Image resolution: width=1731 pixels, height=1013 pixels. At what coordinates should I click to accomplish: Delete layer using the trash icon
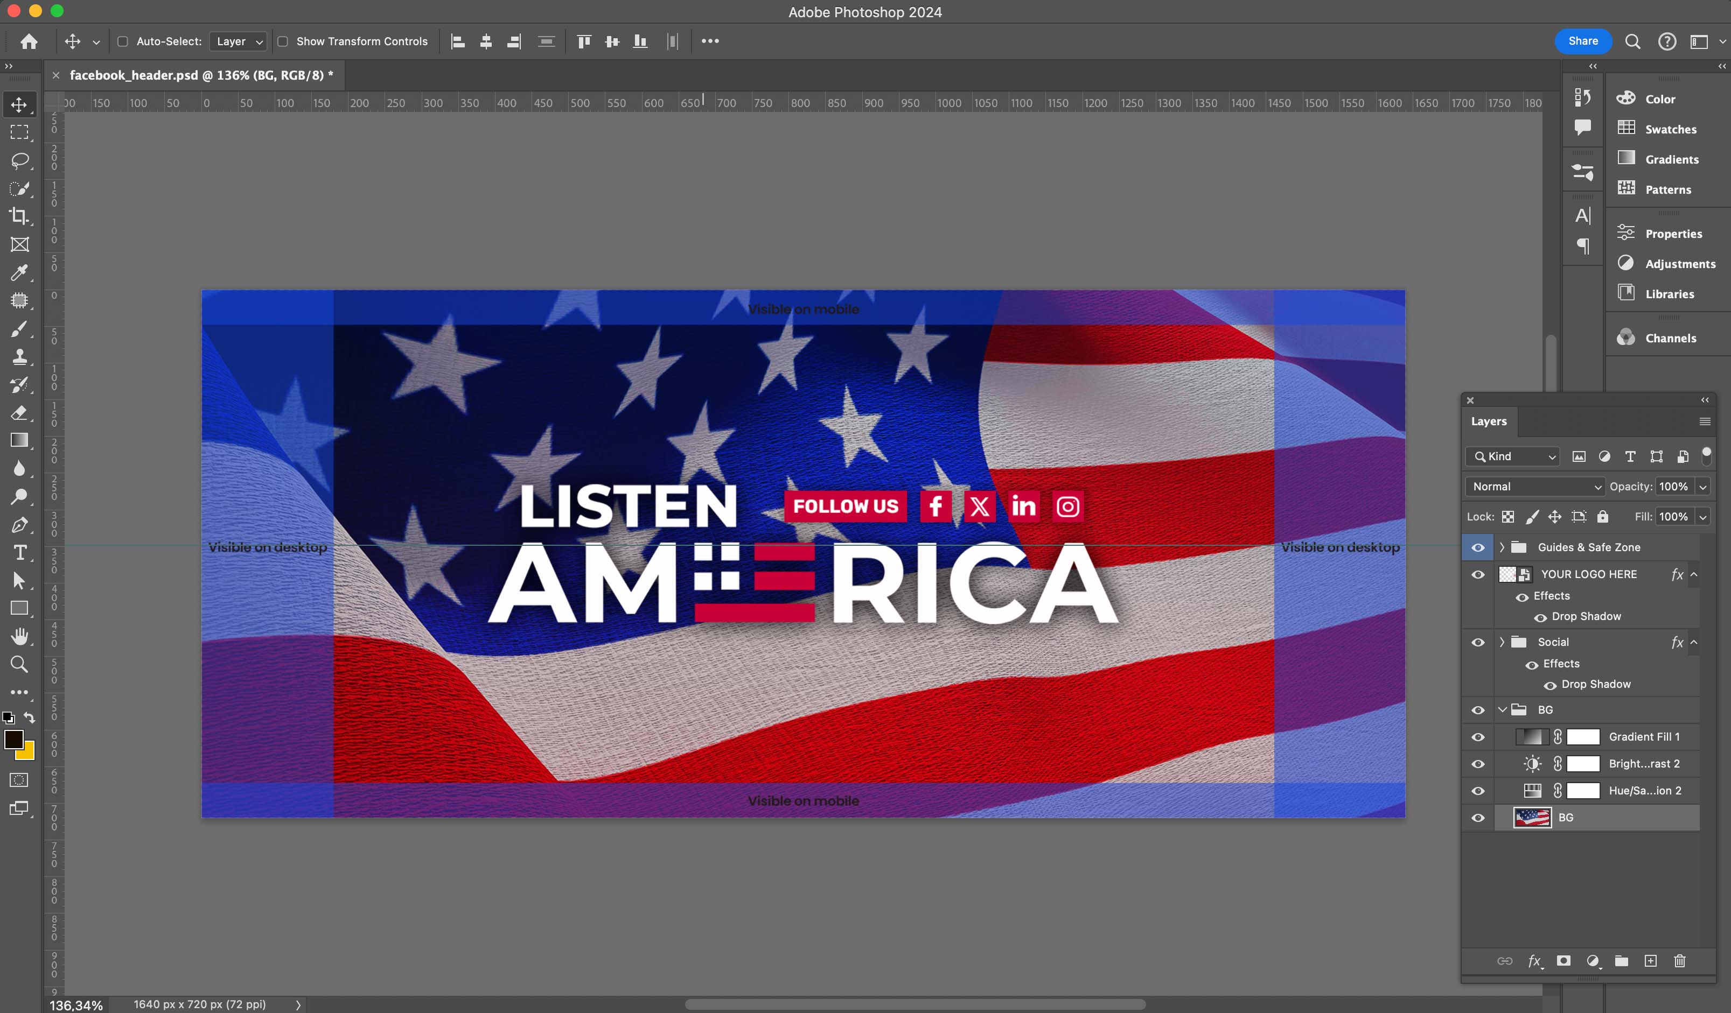click(x=1679, y=961)
